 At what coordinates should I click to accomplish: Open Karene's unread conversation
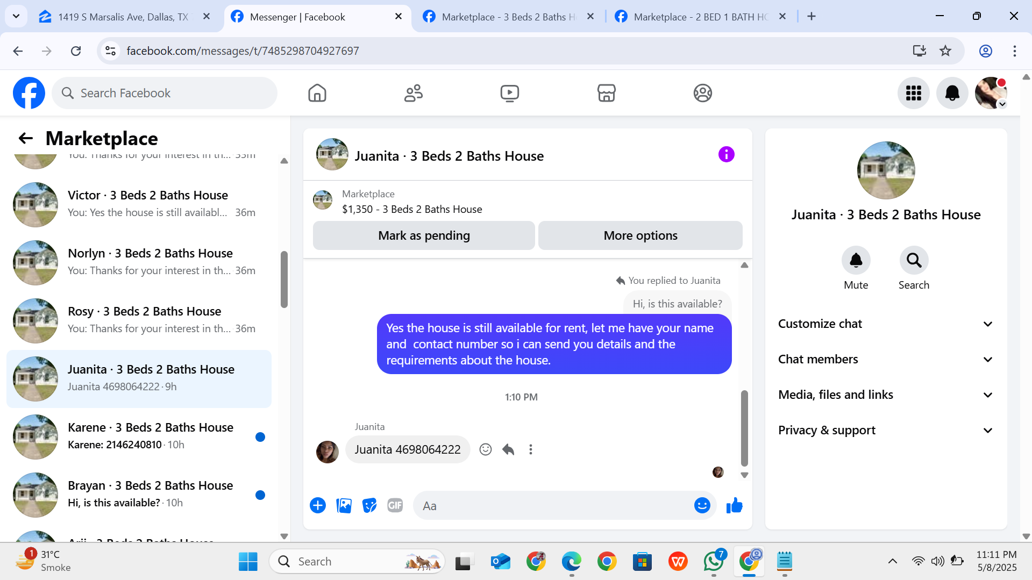(x=139, y=436)
